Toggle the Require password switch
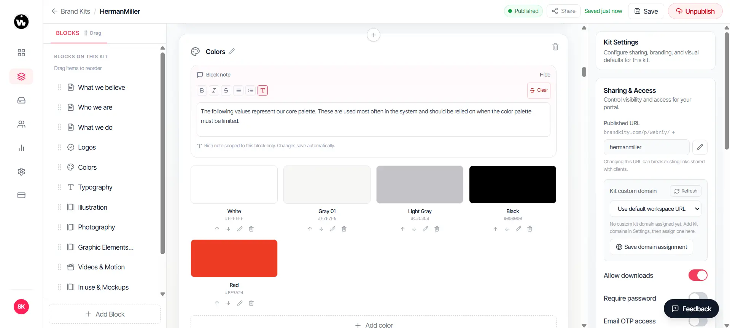Screen dimensions: 730x328 pos(698,298)
